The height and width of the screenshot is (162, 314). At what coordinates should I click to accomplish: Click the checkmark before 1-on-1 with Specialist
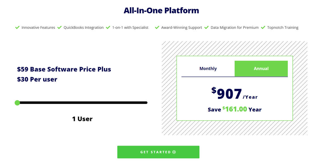tap(108, 27)
